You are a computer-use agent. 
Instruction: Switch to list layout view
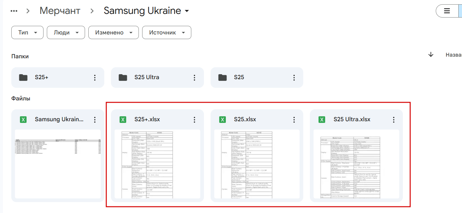tap(447, 11)
